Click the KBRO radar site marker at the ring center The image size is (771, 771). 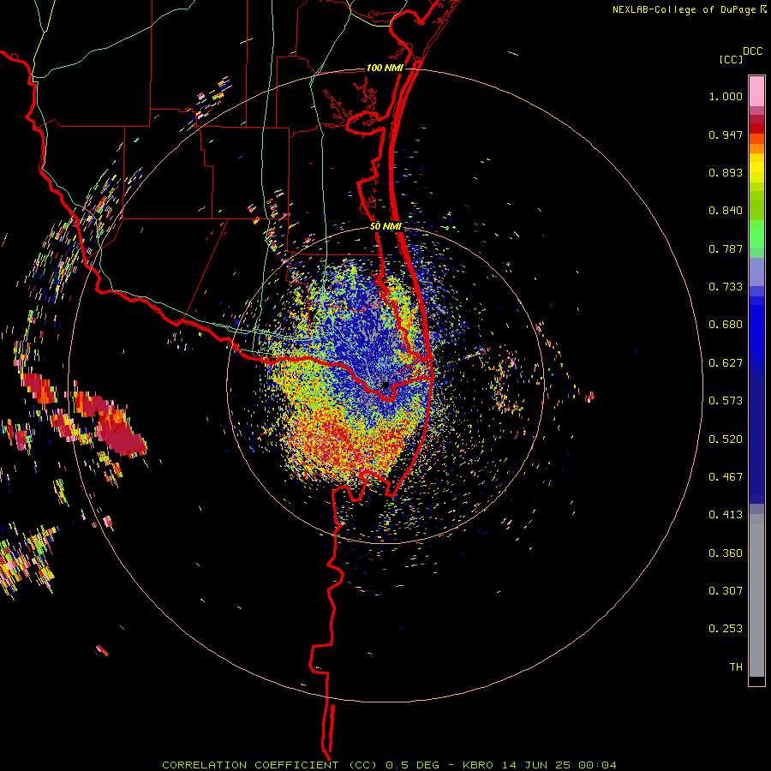point(385,385)
